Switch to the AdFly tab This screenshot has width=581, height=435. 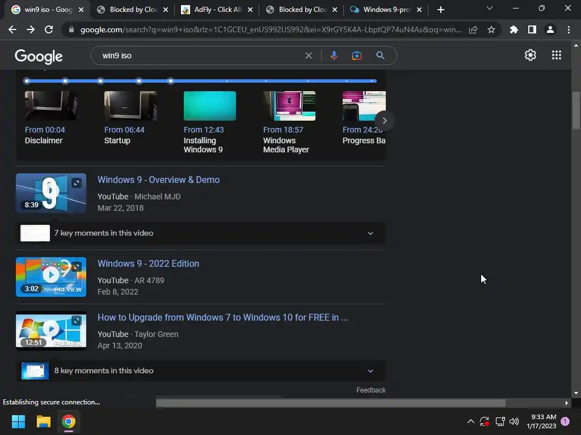(218, 10)
